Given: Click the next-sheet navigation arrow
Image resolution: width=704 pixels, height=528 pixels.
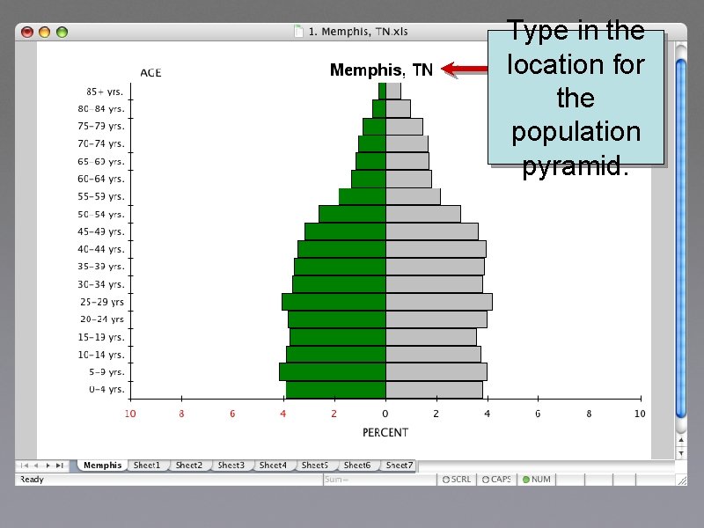Looking at the screenshot, I should point(48,465).
